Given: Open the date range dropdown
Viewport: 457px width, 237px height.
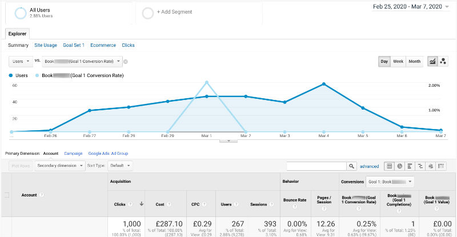Looking at the screenshot, I should coord(411,7).
